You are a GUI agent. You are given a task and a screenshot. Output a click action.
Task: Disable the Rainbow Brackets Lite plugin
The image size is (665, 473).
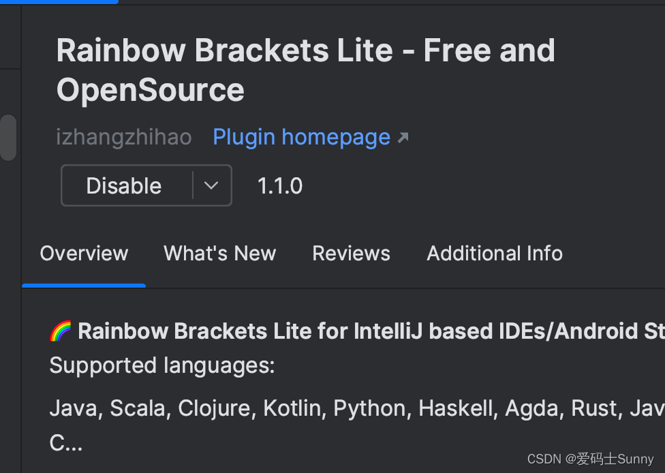coord(123,185)
